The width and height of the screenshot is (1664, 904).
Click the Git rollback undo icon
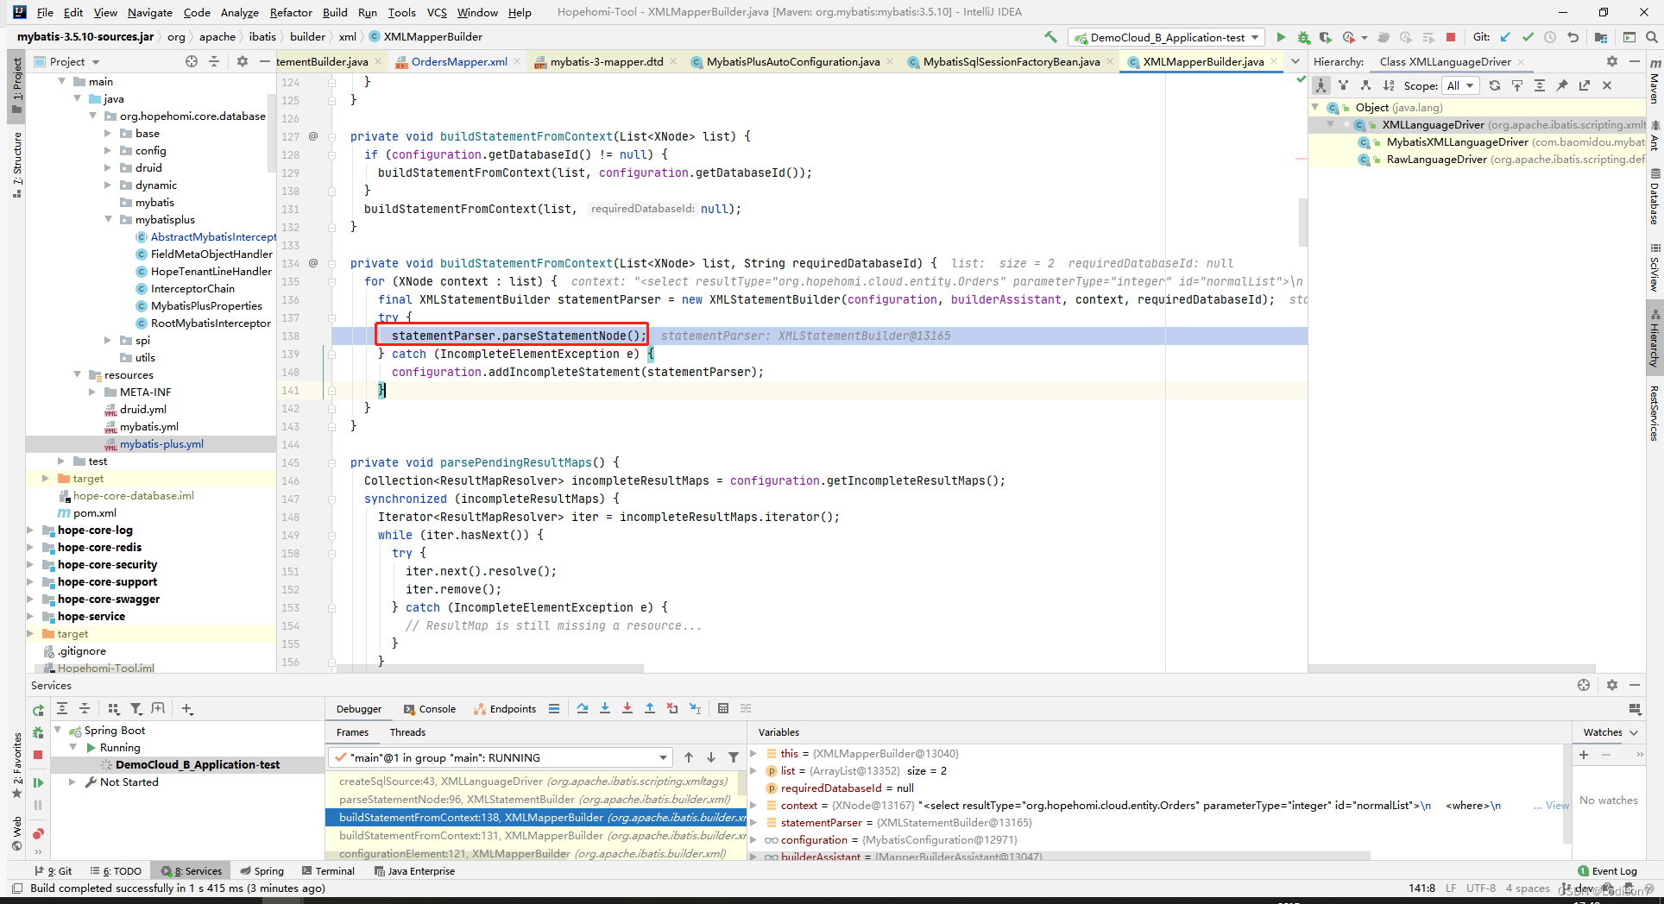[1573, 37]
